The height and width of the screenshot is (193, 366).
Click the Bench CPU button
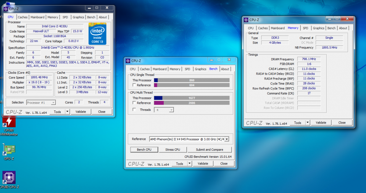[x=144, y=150]
